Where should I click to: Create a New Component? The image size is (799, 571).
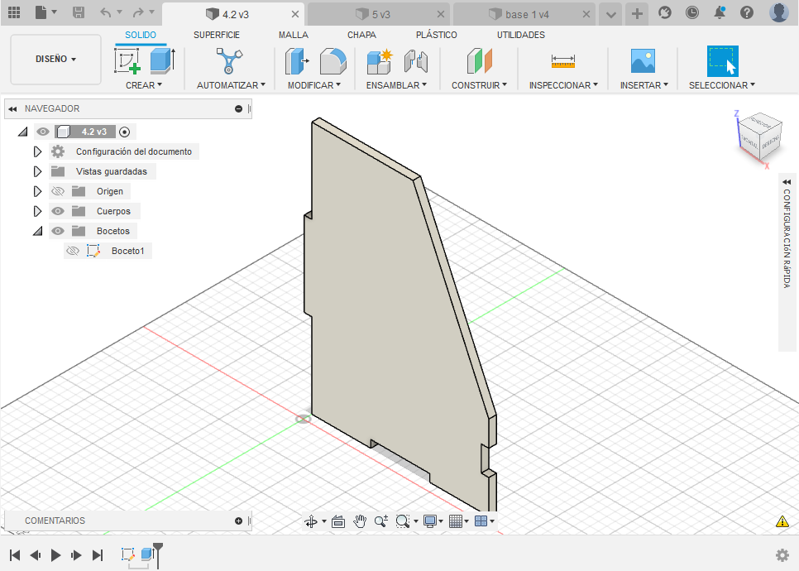pos(379,61)
